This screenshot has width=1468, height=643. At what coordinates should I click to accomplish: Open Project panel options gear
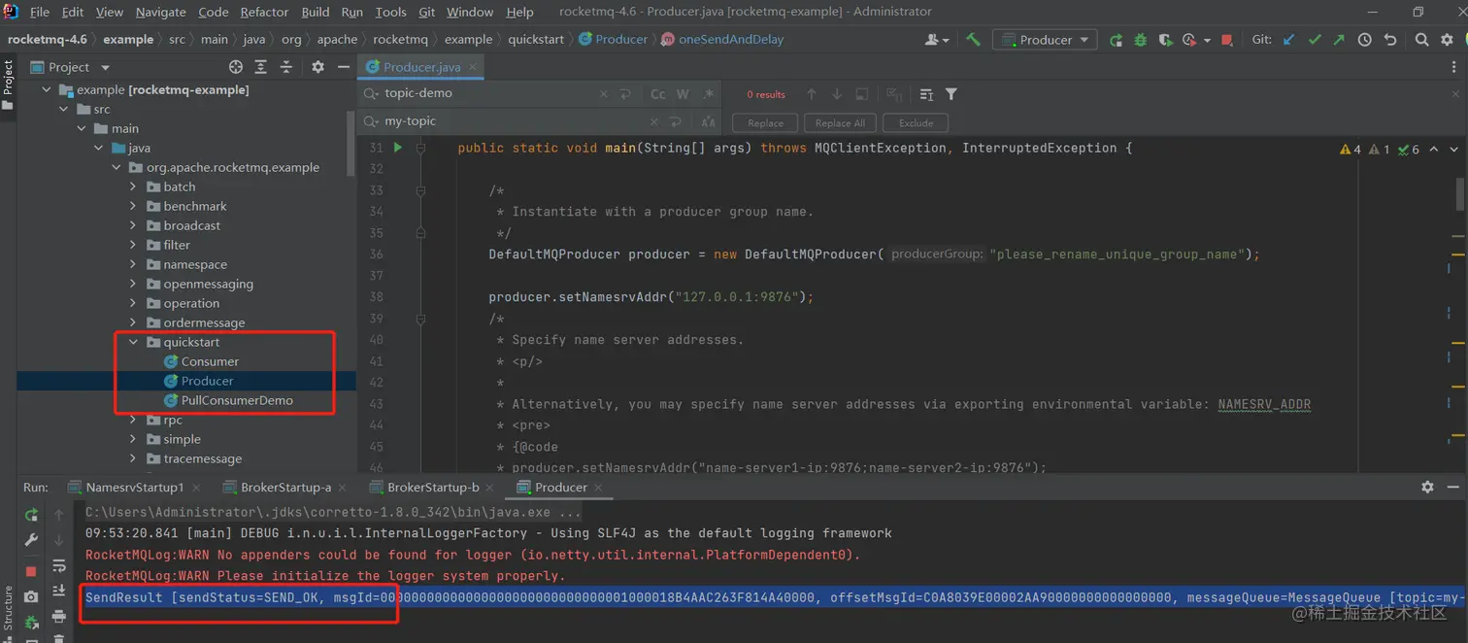tap(317, 67)
